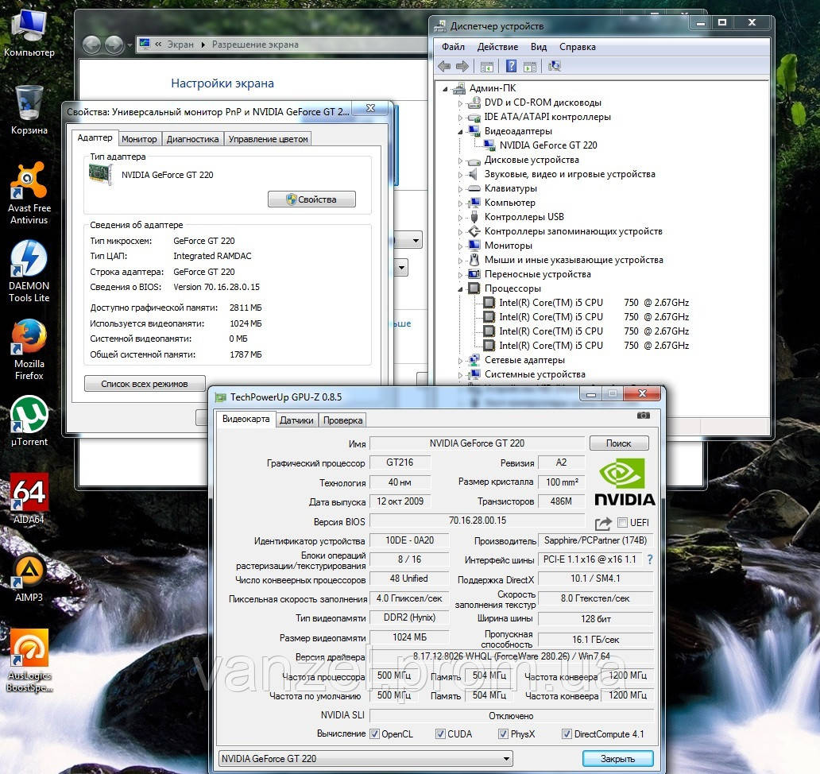820x774 pixels.
Task: Open the Файл menu in Device Manager
Action: (453, 47)
